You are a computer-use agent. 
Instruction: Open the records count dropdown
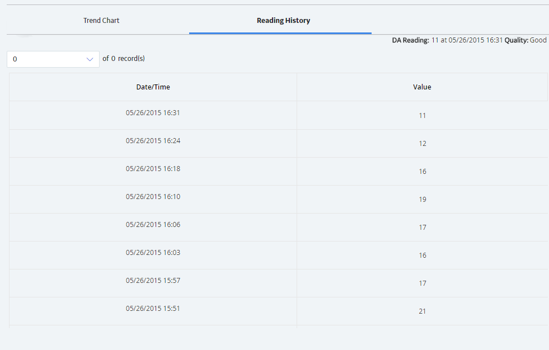53,59
